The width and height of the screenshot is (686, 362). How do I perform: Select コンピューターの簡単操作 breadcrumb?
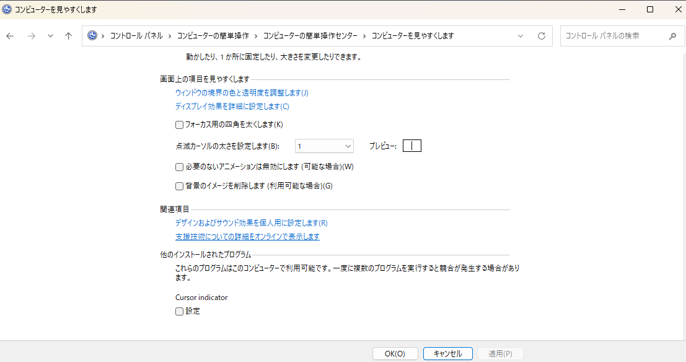click(213, 36)
